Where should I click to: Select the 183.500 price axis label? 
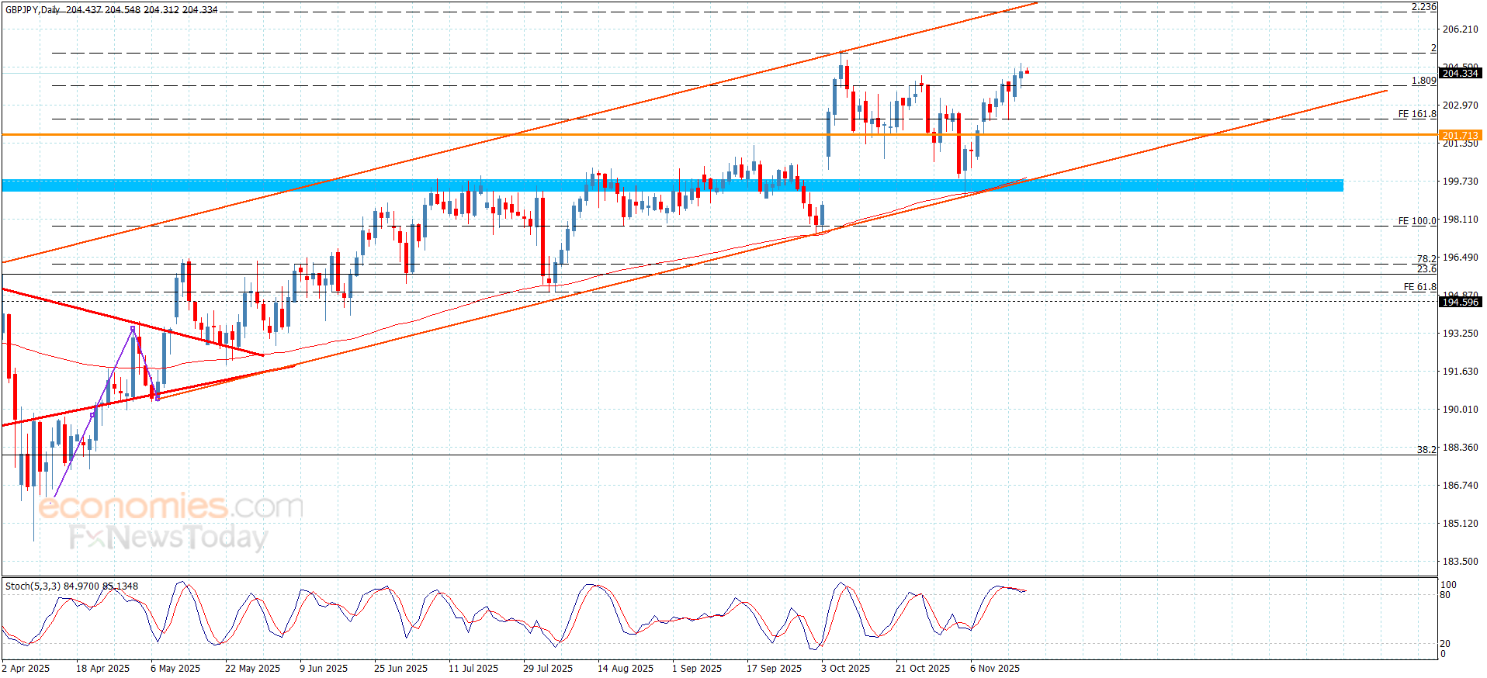click(x=1460, y=562)
